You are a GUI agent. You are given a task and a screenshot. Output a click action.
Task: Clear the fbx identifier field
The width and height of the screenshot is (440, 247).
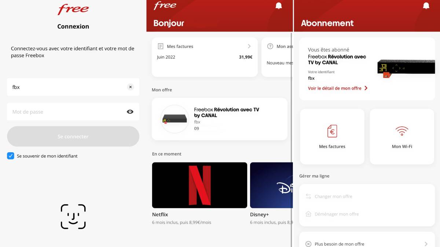click(x=131, y=87)
